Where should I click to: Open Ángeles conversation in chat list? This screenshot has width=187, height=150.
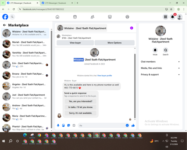25,86
